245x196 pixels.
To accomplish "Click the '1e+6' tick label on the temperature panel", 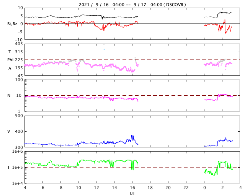I will pos(18,151).
